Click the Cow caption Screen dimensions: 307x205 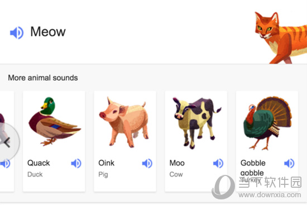tap(176, 174)
